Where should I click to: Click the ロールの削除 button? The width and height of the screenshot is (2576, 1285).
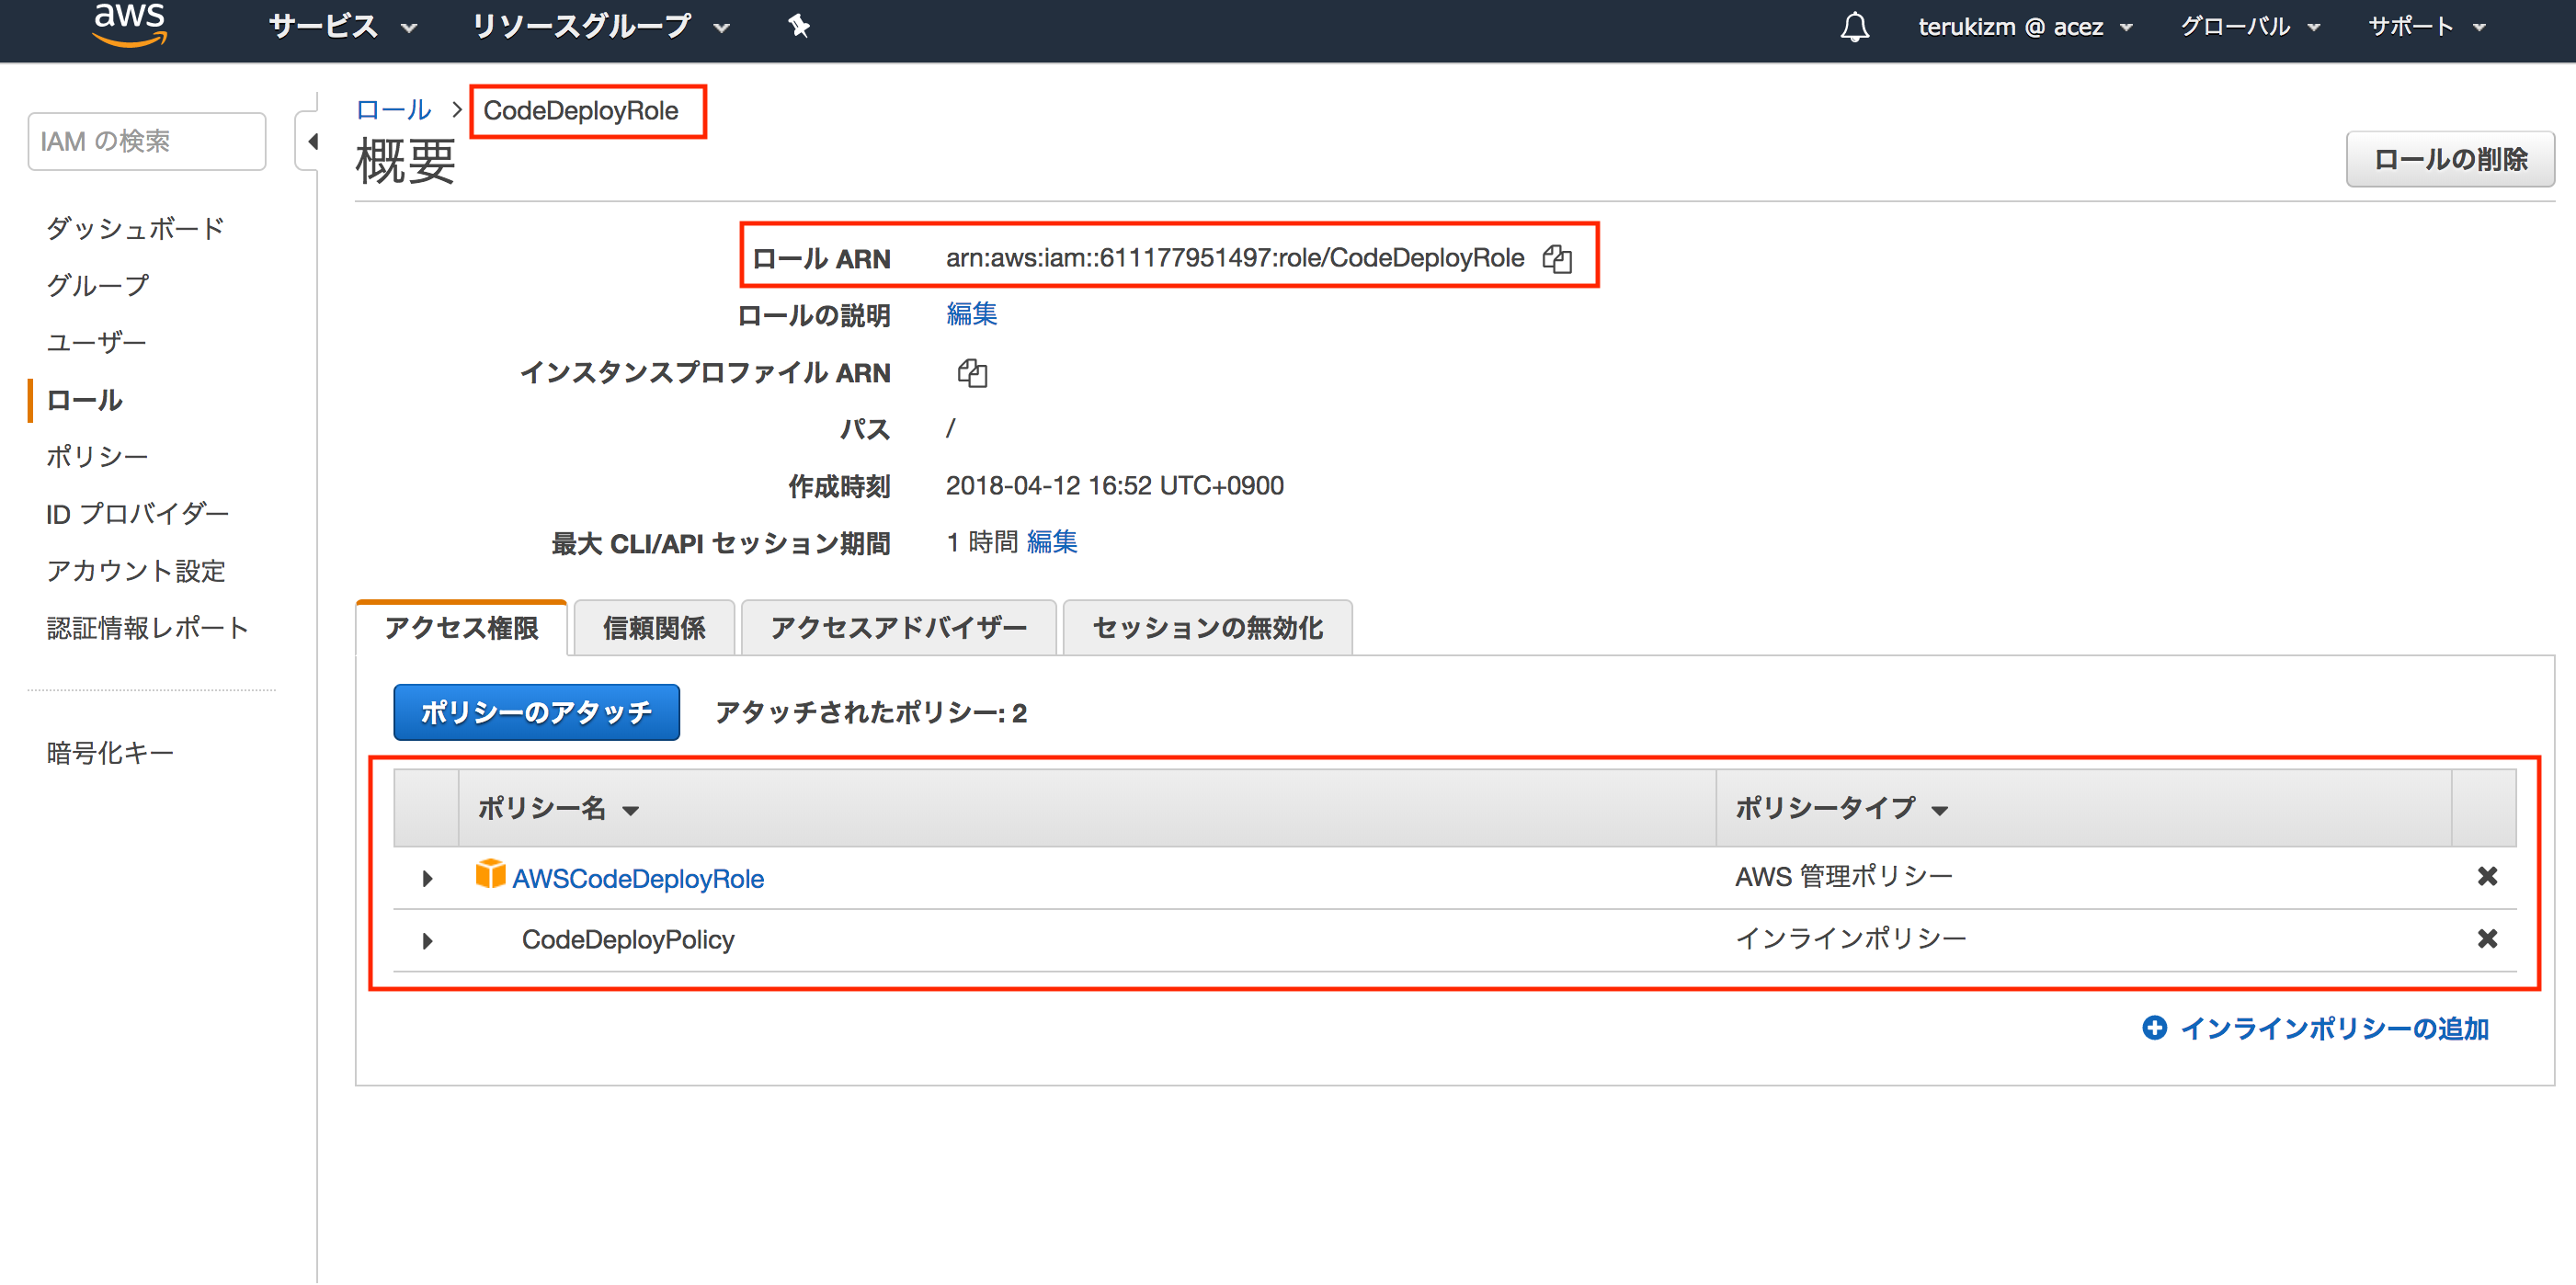pos(2449,159)
